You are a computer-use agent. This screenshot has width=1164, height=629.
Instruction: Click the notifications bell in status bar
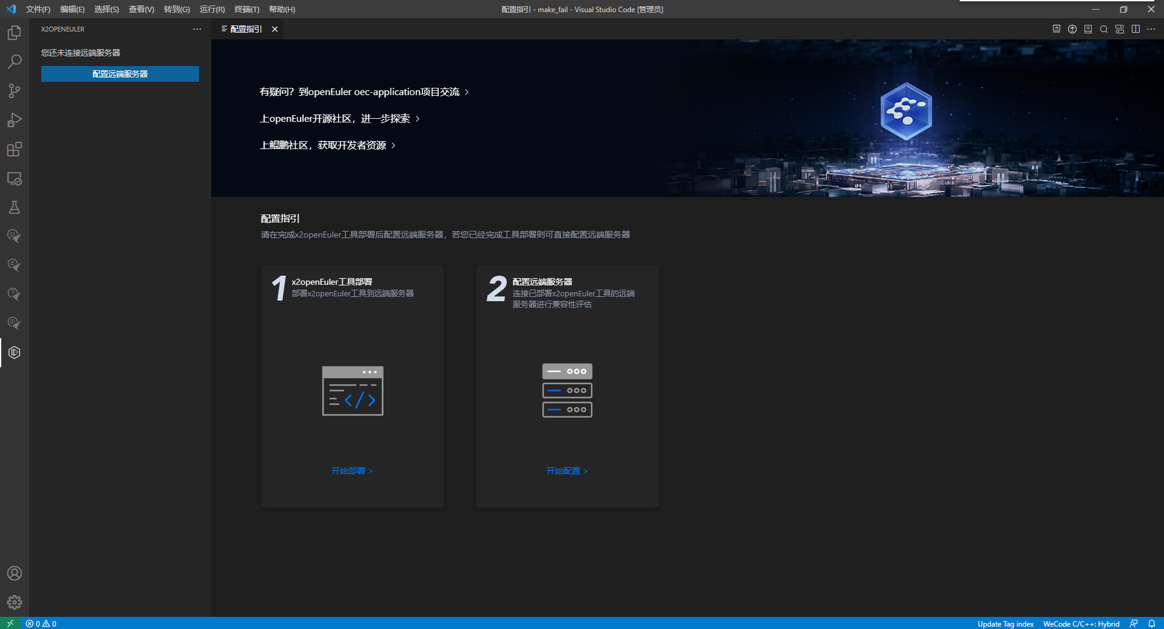[x=1151, y=624]
